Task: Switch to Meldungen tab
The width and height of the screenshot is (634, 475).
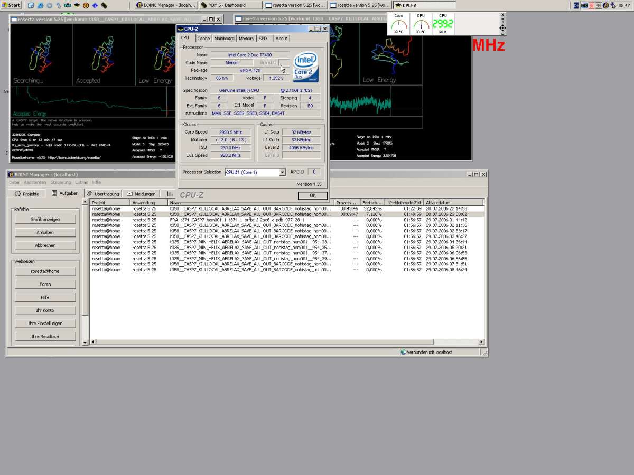Action: point(141,194)
